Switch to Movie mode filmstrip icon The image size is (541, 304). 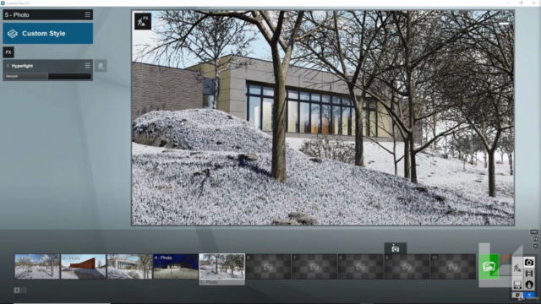[529, 274]
